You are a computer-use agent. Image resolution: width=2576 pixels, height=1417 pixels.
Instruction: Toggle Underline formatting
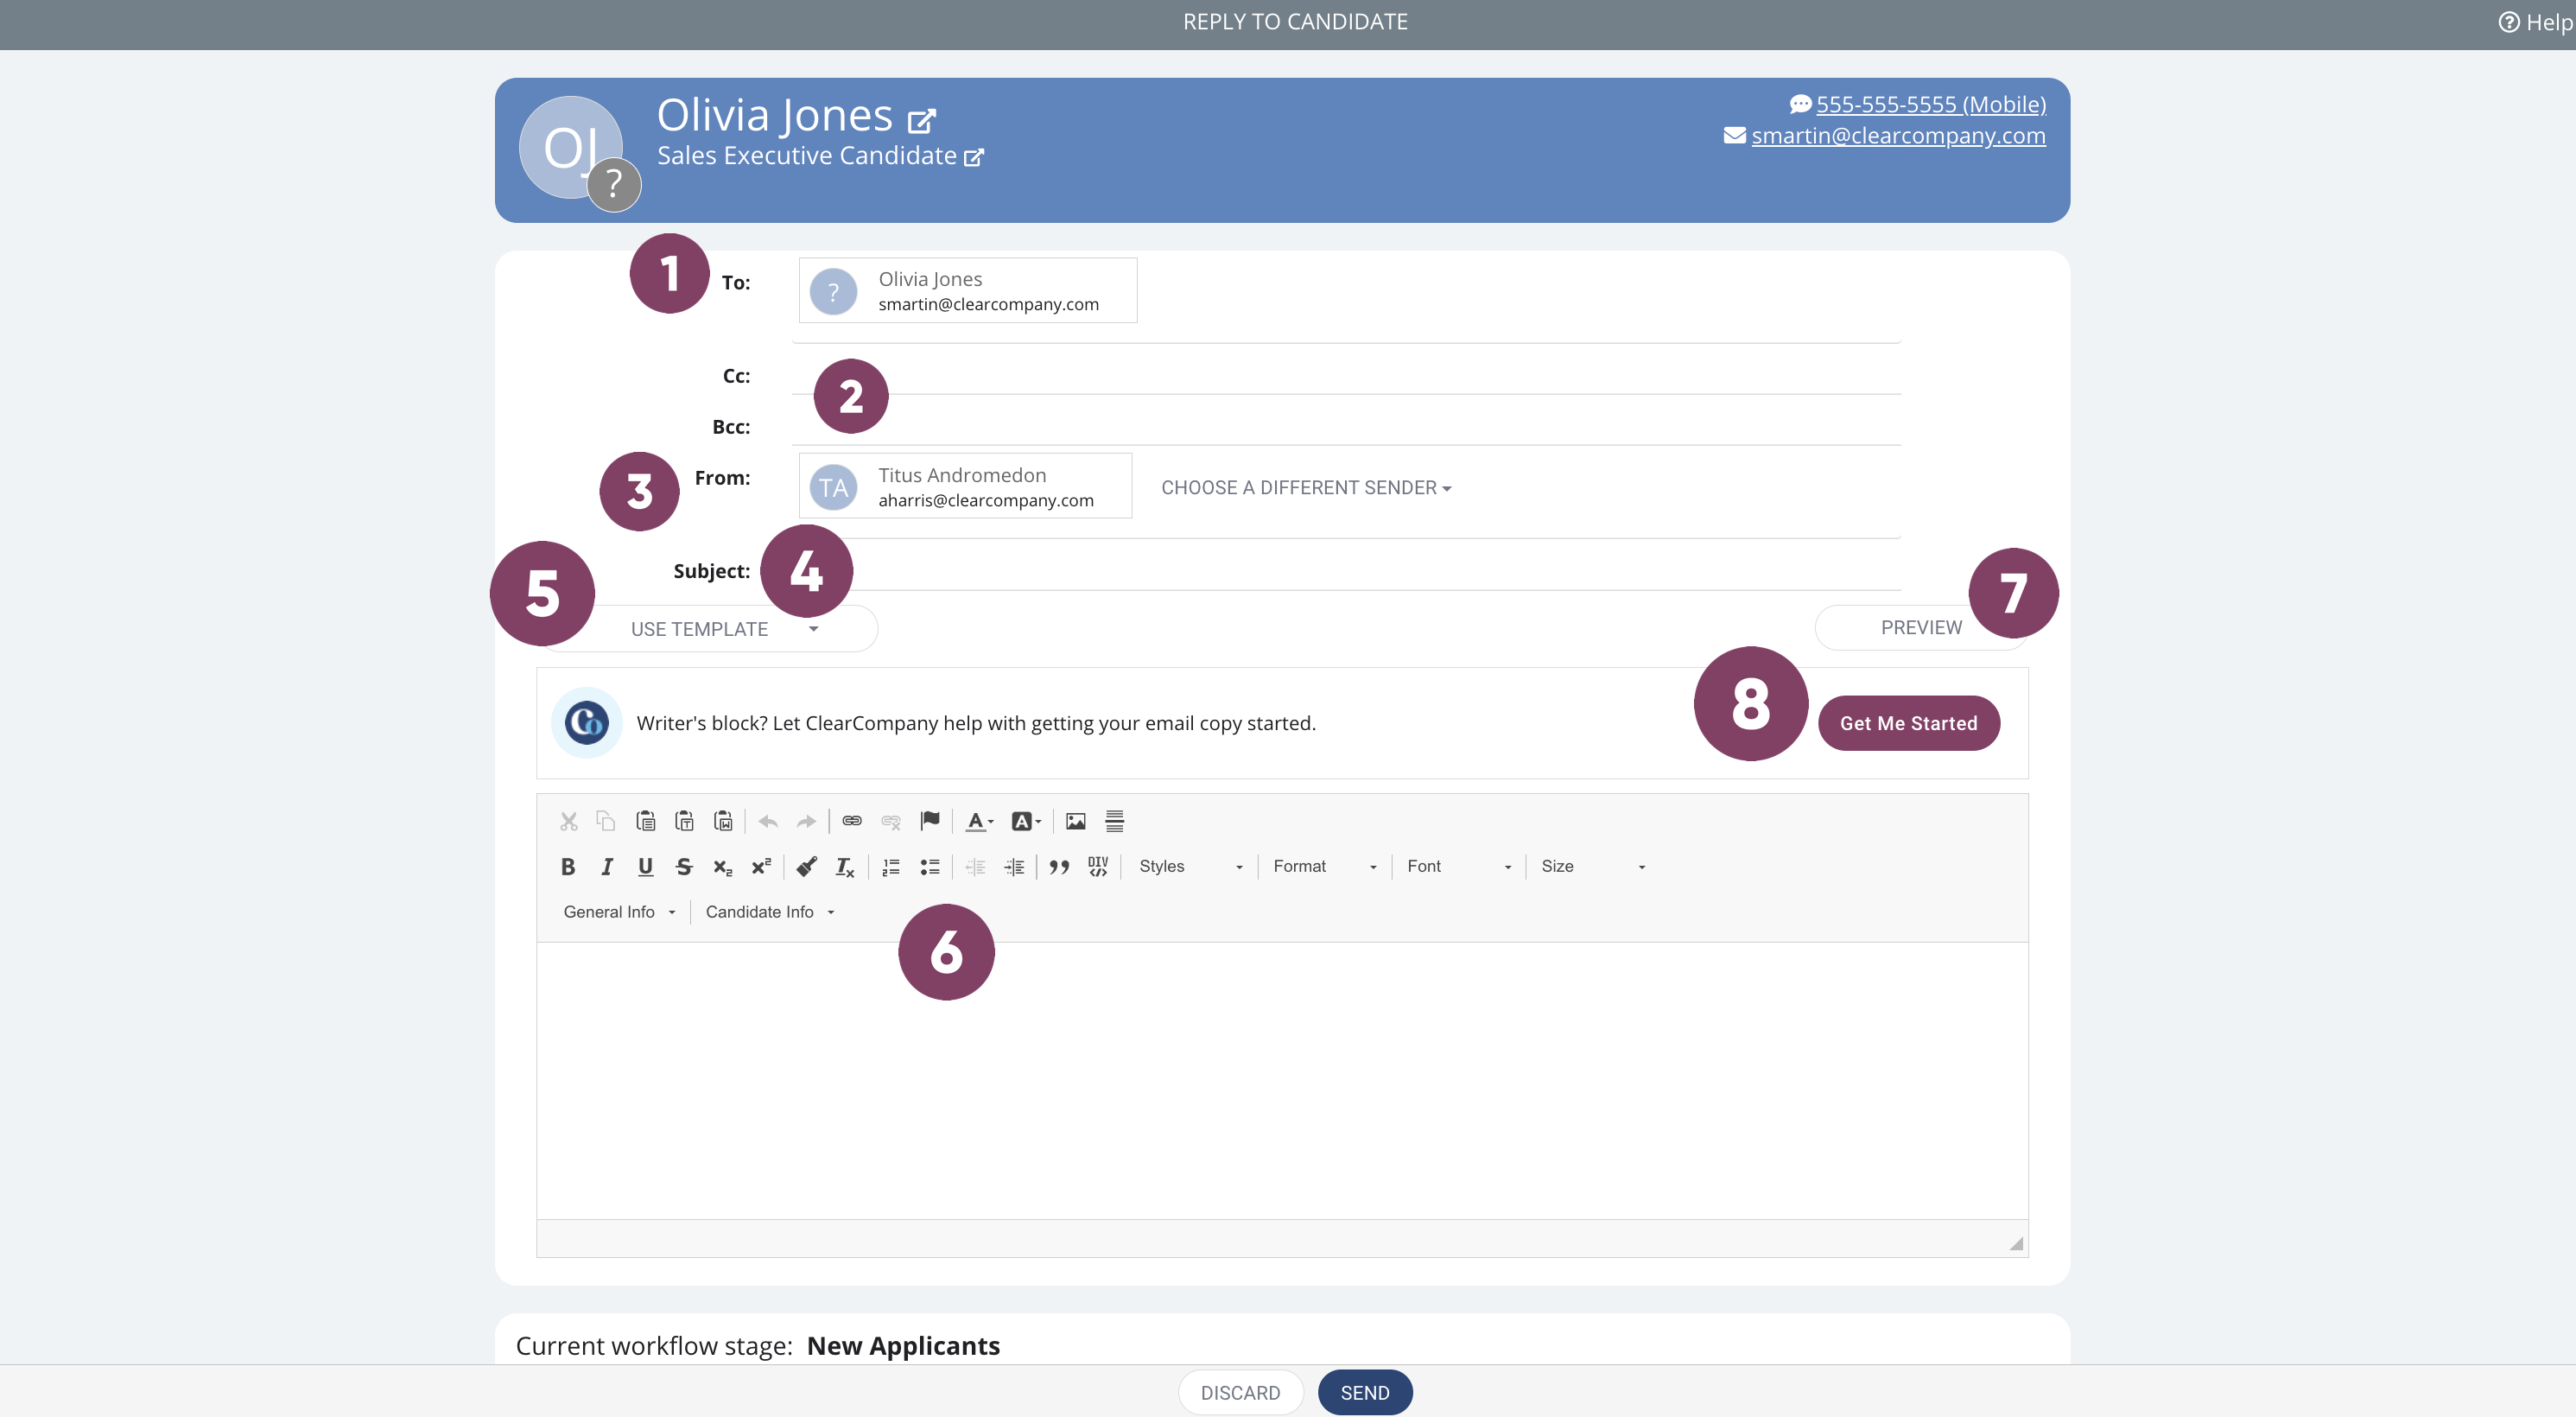coord(645,866)
